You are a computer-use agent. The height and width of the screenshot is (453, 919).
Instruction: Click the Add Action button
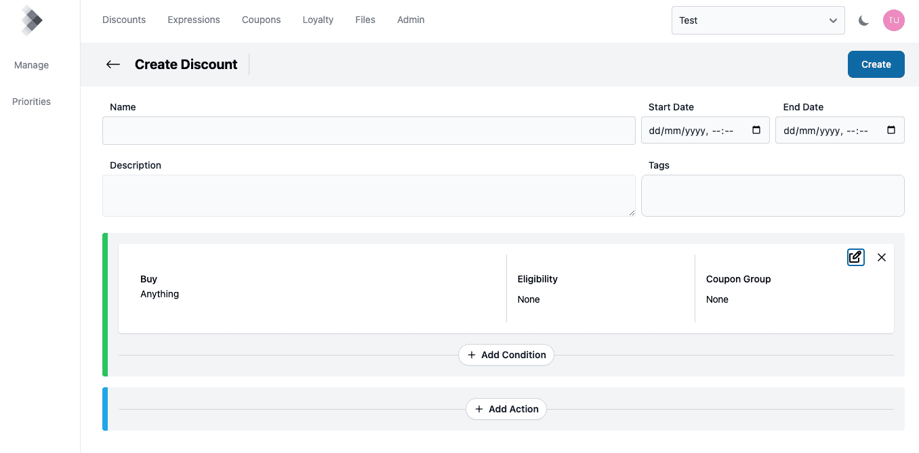pos(506,409)
